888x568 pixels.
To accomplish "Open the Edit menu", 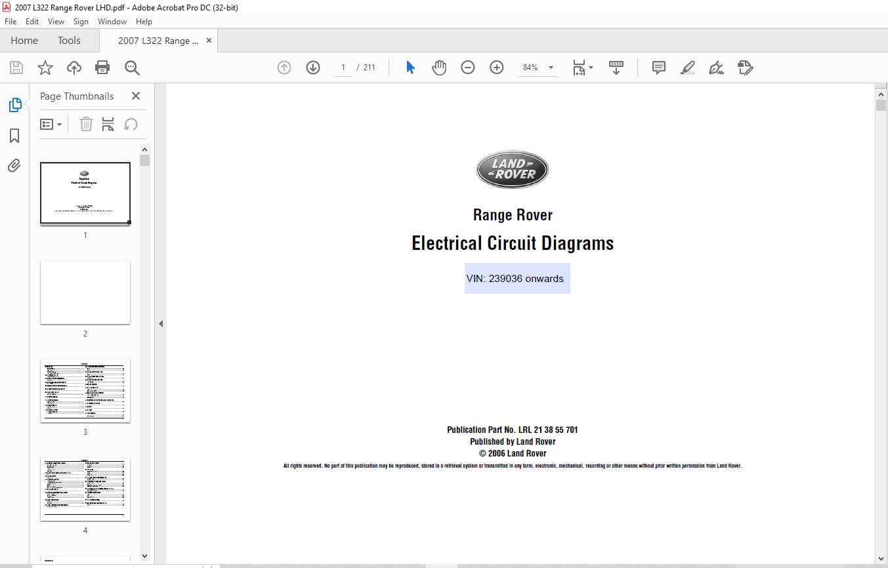I will 32,22.
